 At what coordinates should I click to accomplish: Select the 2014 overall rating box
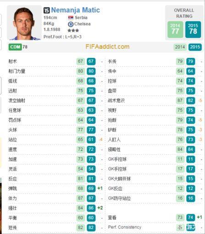(x=175, y=29)
